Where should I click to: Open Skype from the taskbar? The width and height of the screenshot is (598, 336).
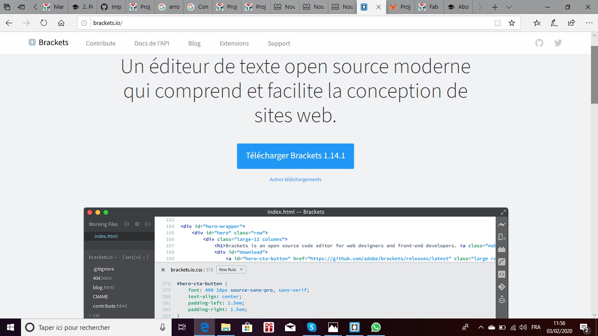click(312, 327)
